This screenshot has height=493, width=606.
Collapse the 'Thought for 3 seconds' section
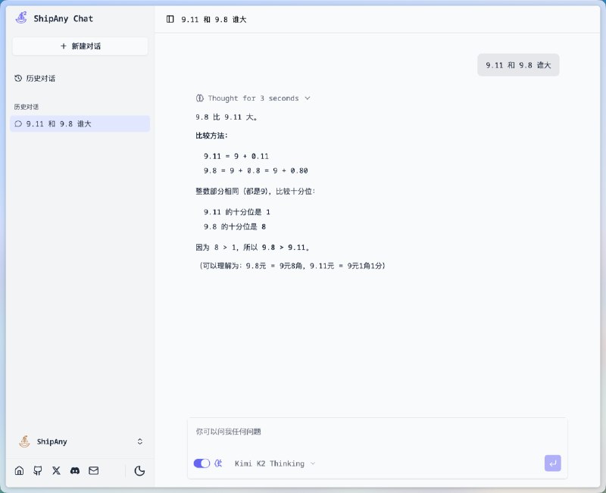coord(254,98)
